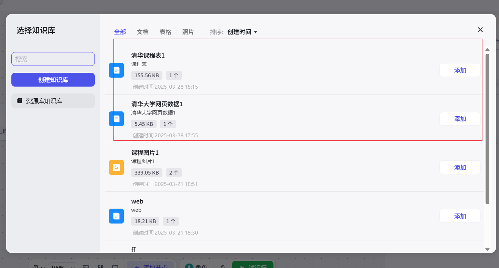This screenshot has height=268, width=499.
Task: Click the 2 个 count badge
Action: click(x=174, y=172)
